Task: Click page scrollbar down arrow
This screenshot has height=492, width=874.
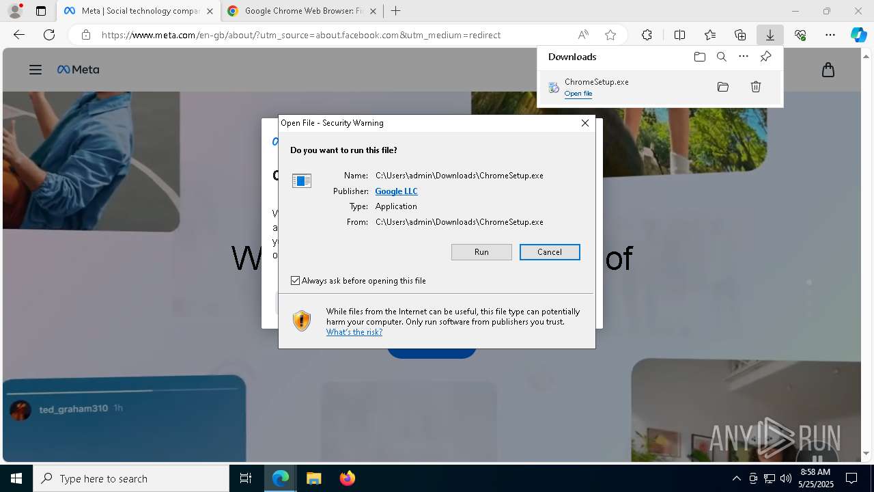Action: click(866, 453)
